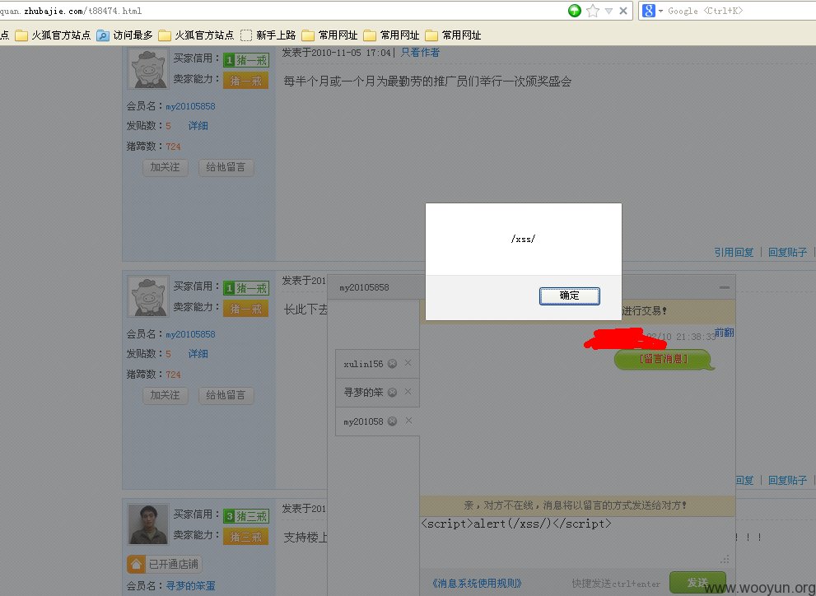
Task: Click 引用回复 link of the 17:04 post
Action: [734, 252]
